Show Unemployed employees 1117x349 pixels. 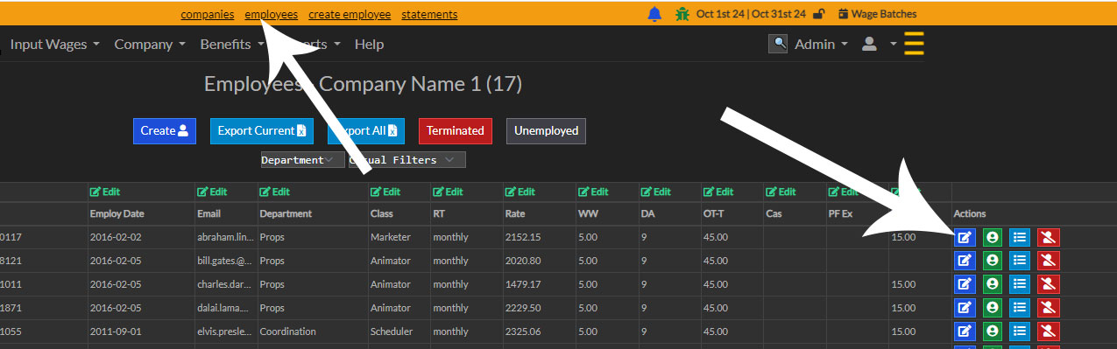coord(546,130)
